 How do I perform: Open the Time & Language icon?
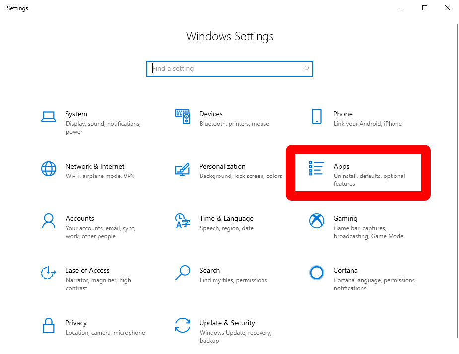[183, 221]
